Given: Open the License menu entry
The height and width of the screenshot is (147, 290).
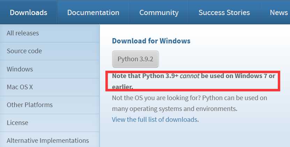Looking at the screenshot, I should click(x=50, y=123).
